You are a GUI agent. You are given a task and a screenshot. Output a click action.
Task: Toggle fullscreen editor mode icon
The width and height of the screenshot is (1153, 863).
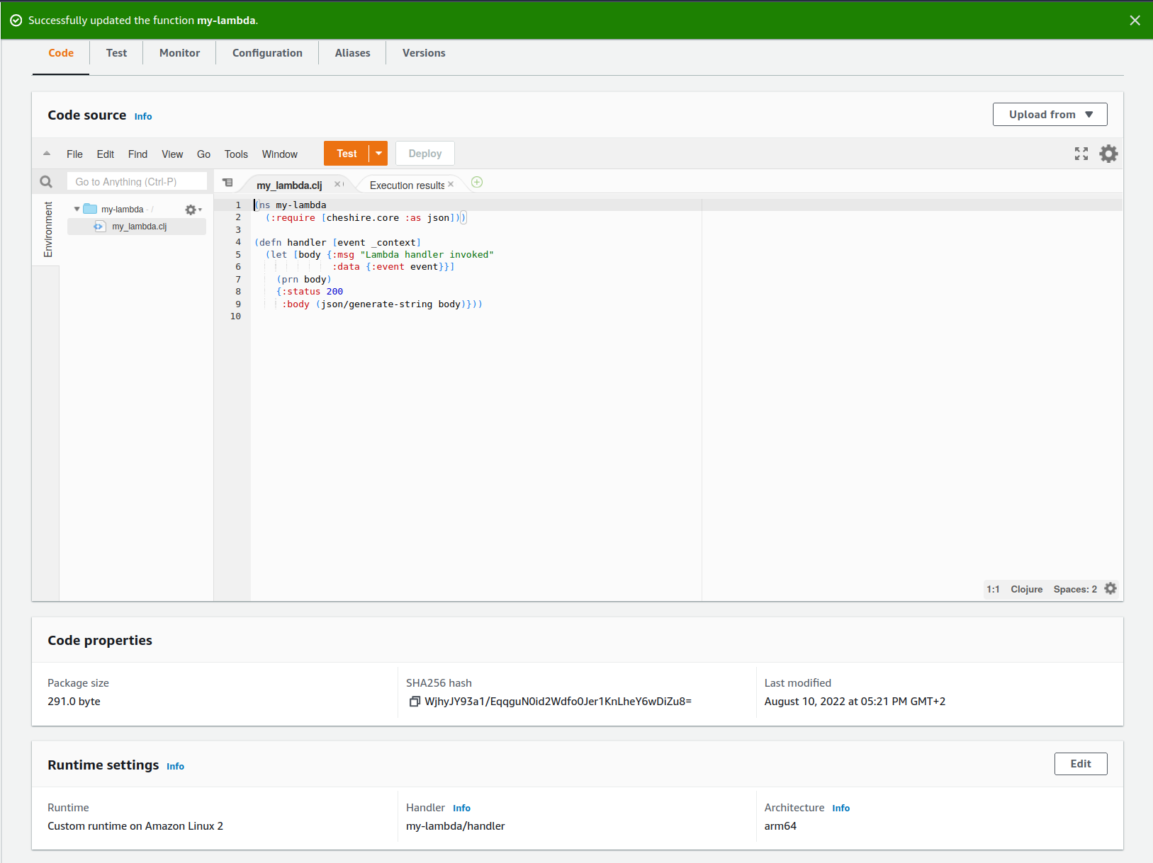[1081, 154]
